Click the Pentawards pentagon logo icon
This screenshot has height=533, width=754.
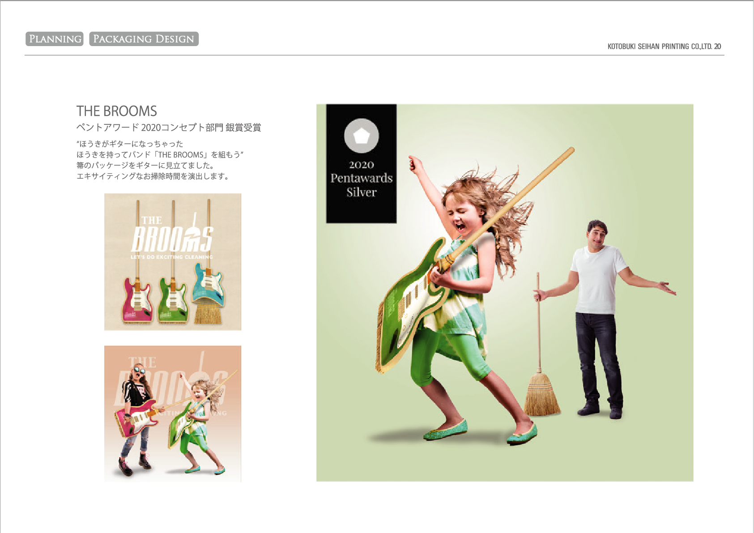point(361,136)
